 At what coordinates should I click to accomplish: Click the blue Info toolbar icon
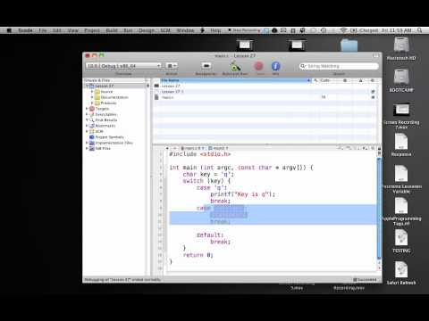coord(275,66)
